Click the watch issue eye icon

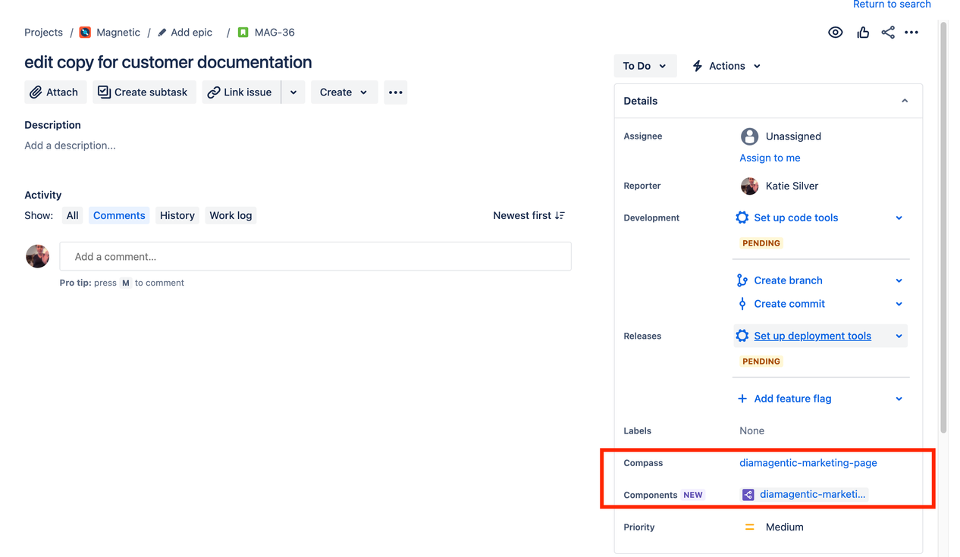tap(835, 33)
